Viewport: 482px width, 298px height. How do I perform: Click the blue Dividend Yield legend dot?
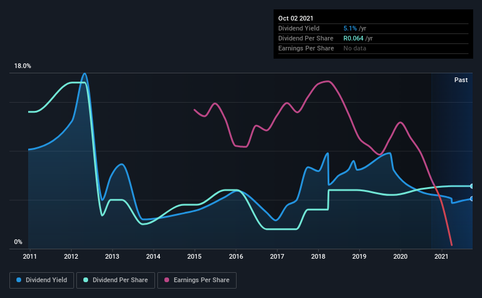19,280
